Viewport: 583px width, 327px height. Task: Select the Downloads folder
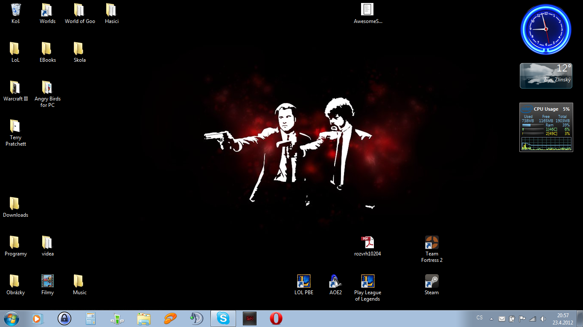click(x=15, y=207)
